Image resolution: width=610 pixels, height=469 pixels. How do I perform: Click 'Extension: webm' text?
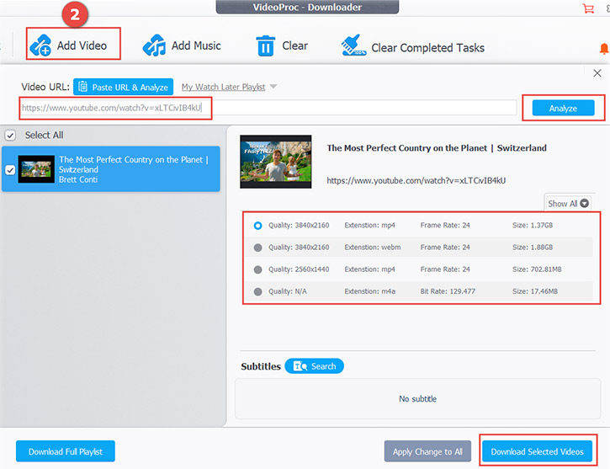click(372, 248)
